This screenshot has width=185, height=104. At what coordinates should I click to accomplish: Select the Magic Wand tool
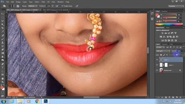[x=3, y=25]
